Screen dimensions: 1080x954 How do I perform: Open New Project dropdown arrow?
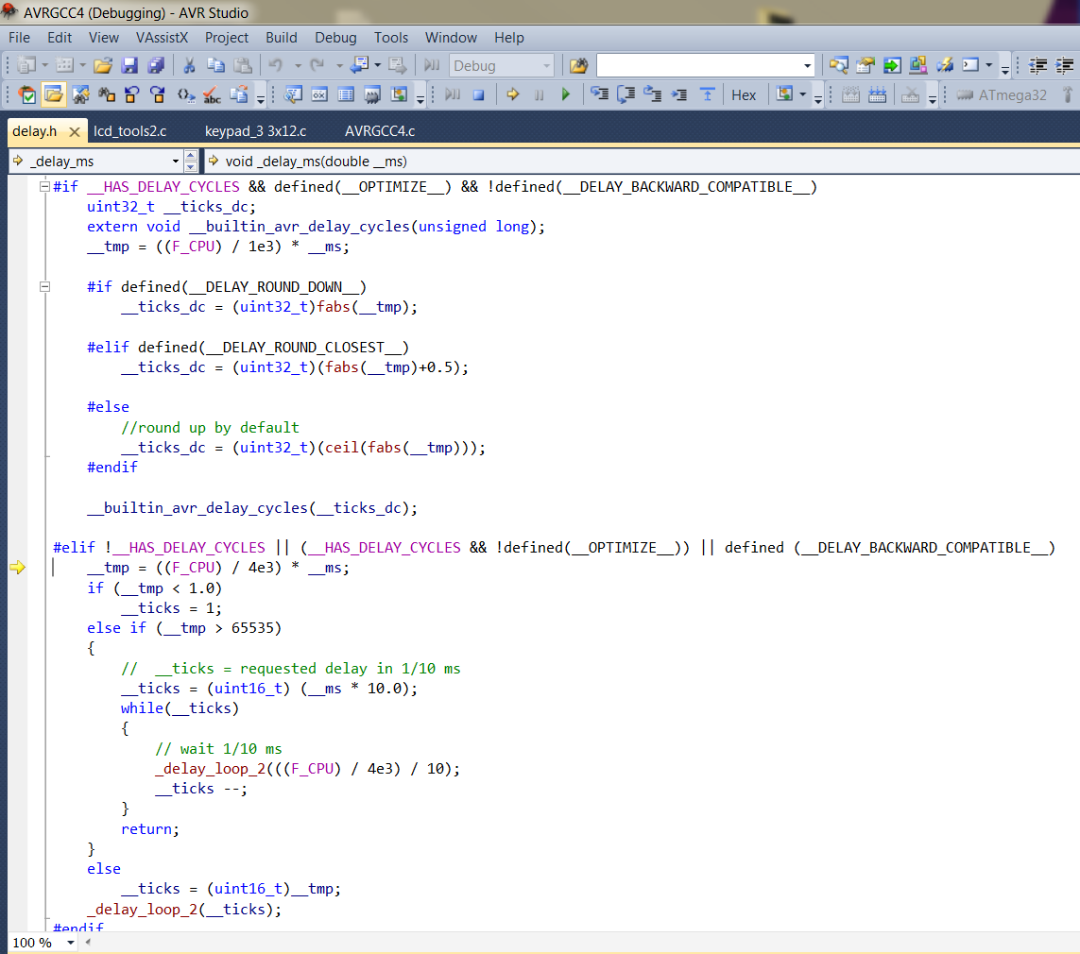pos(45,65)
